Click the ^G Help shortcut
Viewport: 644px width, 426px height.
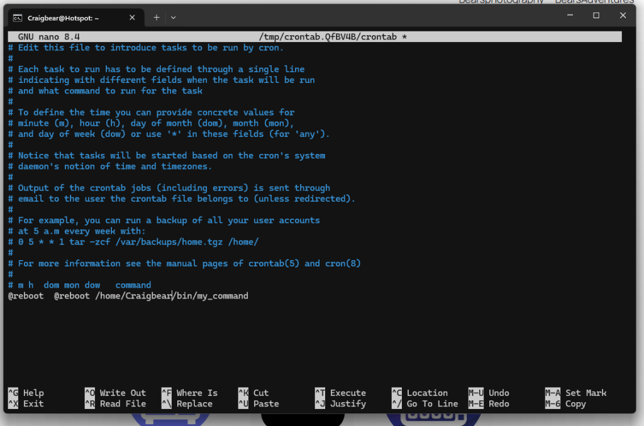click(26, 393)
